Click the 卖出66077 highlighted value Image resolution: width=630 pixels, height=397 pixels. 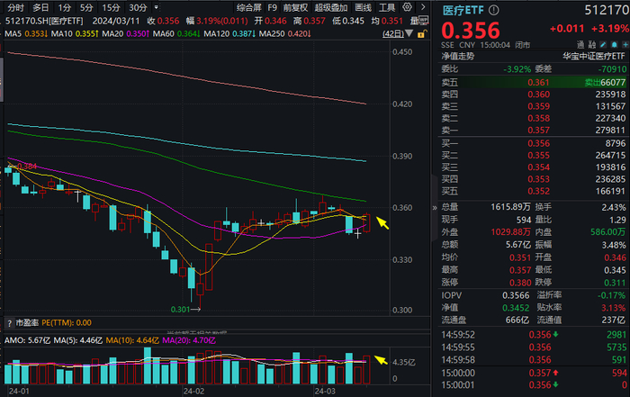click(605, 83)
